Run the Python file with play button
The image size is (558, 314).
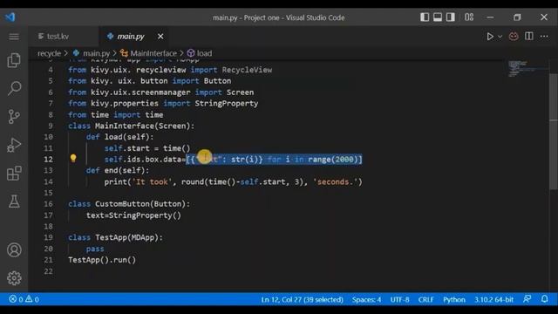pos(490,37)
